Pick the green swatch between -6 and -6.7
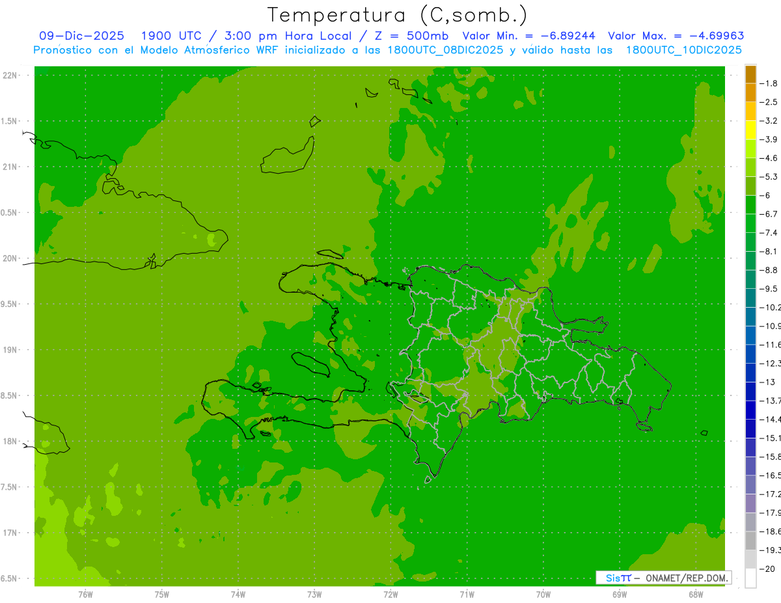The image size is (781, 603). 750,205
